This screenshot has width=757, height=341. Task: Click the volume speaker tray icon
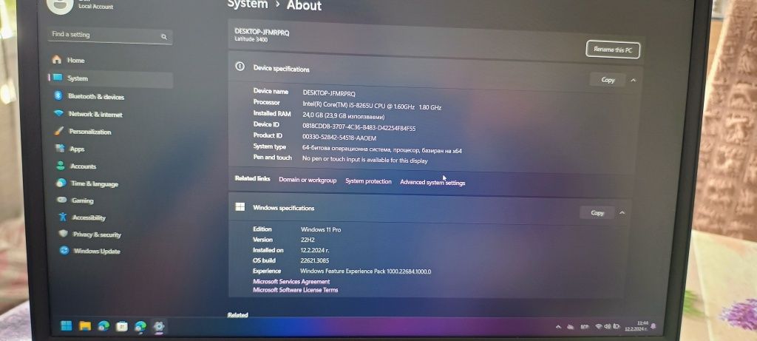(608, 326)
